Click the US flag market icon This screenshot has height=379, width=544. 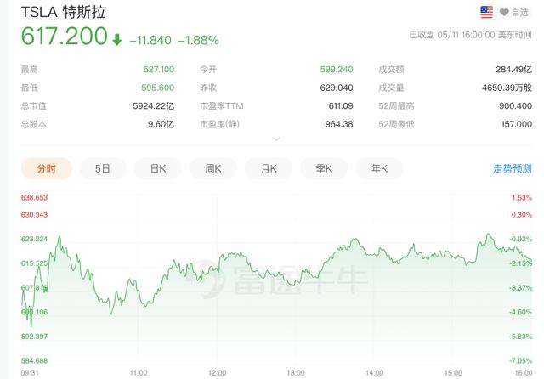tap(486, 13)
